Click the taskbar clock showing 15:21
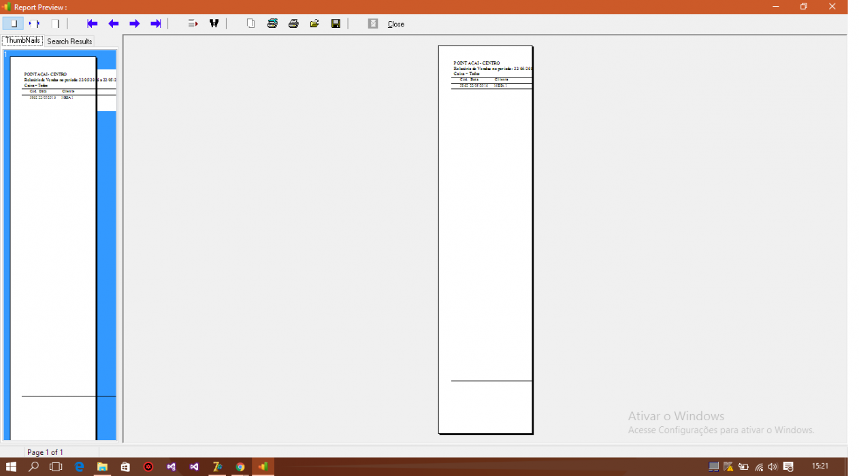The image size is (859, 476). click(x=820, y=466)
